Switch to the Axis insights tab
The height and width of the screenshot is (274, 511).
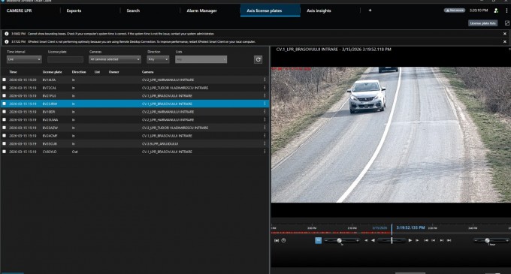click(x=319, y=11)
